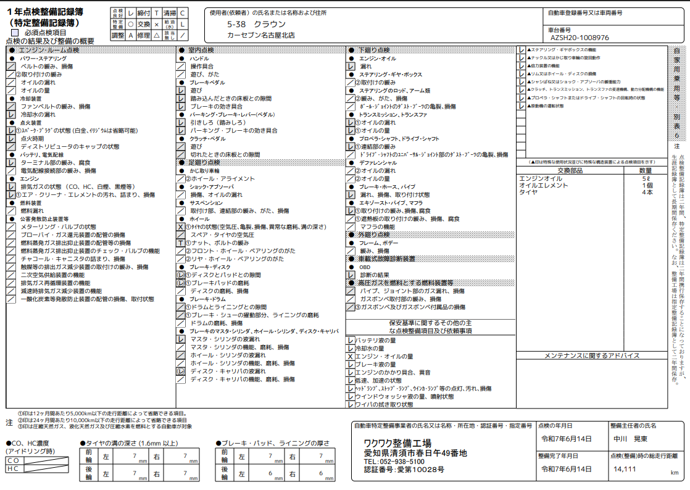Tick the ファンベルトの緩み、損傷 checkbox
This screenshot has width=690, height=490.
(11, 106)
